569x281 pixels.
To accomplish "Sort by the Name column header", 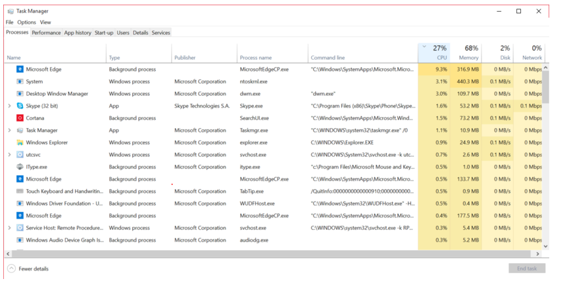I will coord(55,53).
